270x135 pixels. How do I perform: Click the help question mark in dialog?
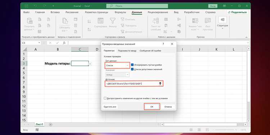coord(163,44)
